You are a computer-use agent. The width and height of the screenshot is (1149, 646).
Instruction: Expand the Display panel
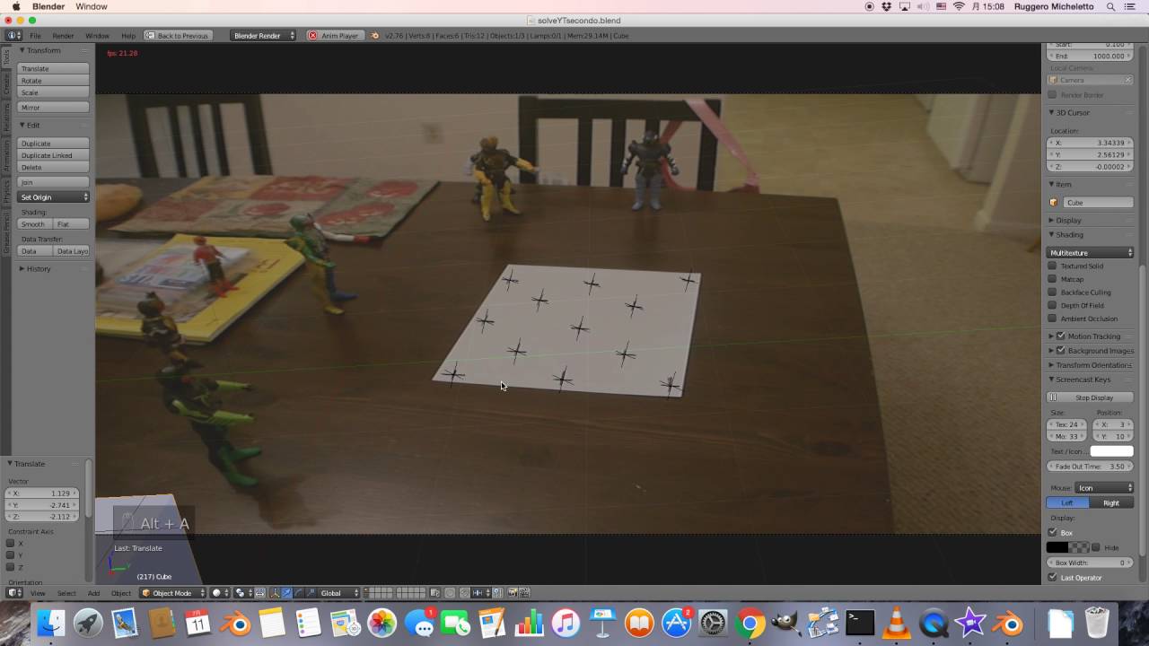click(x=1068, y=221)
